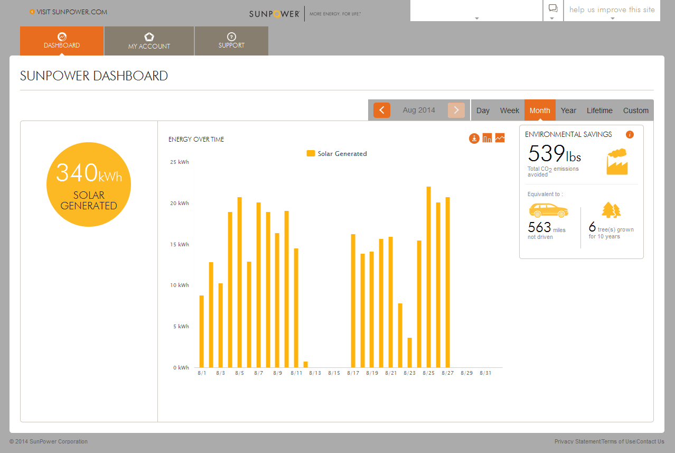Expand the chat feedback dropdown arrow
Screen dimensions: 675x453
click(552, 19)
